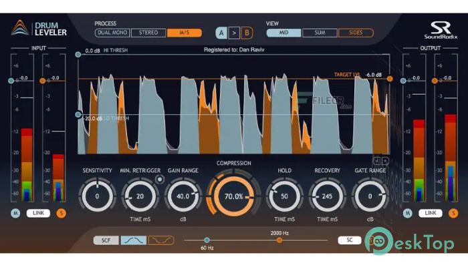Click the GATE RANGE knob
The width and height of the screenshot is (468, 267).
[x=370, y=196]
